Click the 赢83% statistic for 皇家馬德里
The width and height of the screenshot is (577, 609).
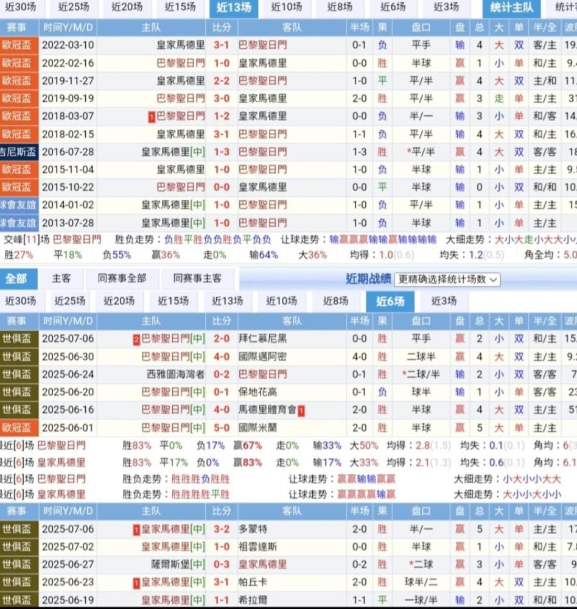(x=247, y=463)
